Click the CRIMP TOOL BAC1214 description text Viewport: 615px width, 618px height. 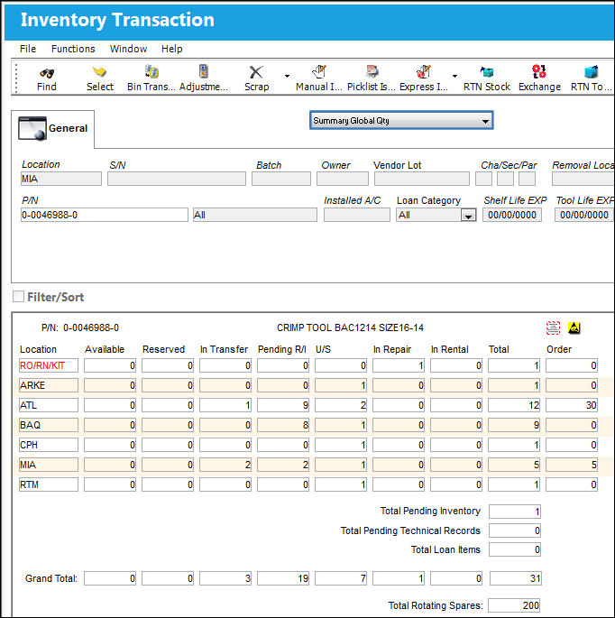coord(350,327)
